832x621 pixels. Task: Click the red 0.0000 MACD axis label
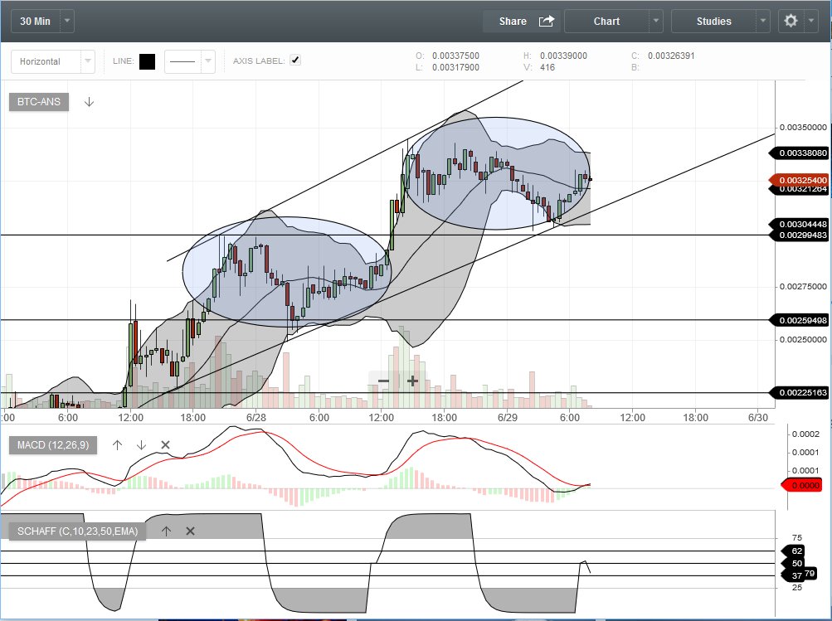coord(802,485)
